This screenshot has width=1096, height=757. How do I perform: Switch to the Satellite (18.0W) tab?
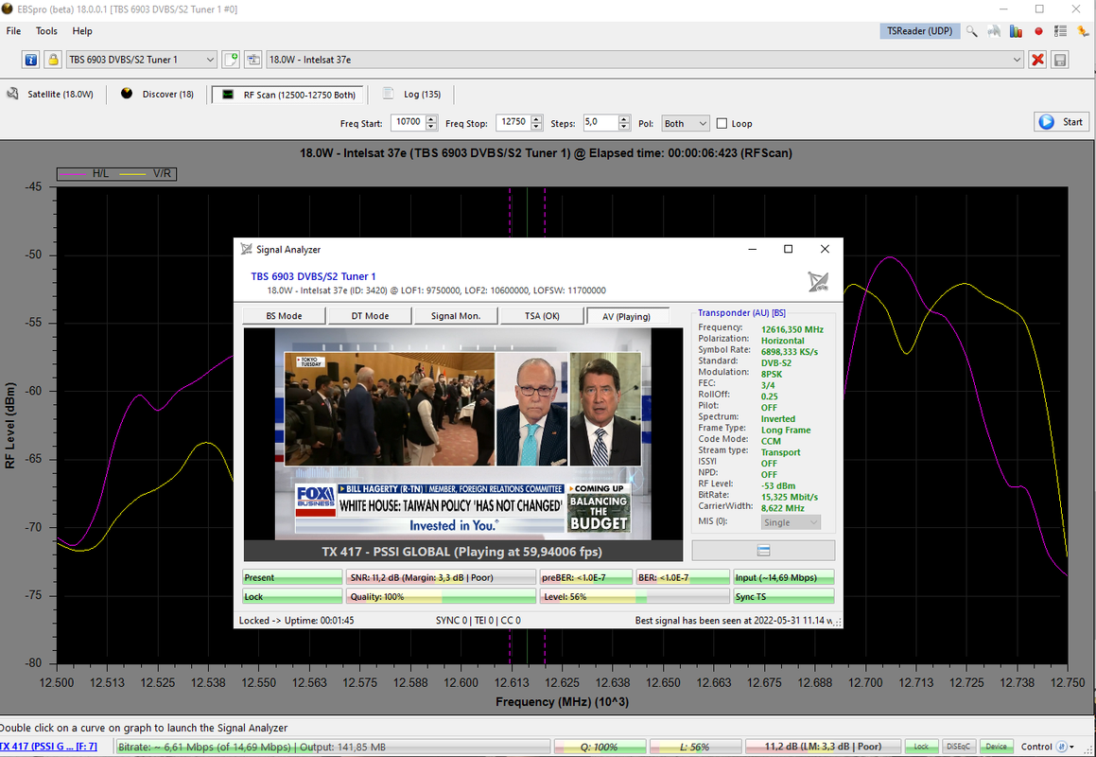click(50, 94)
